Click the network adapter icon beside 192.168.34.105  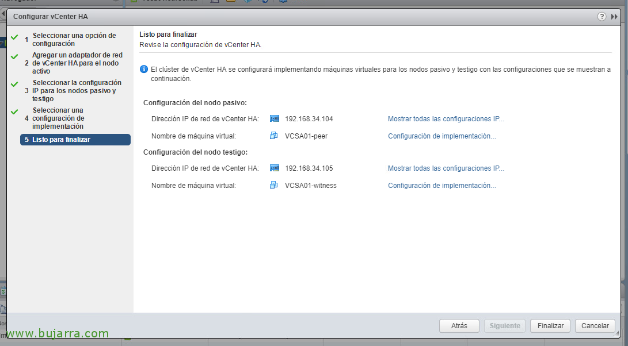pos(275,168)
